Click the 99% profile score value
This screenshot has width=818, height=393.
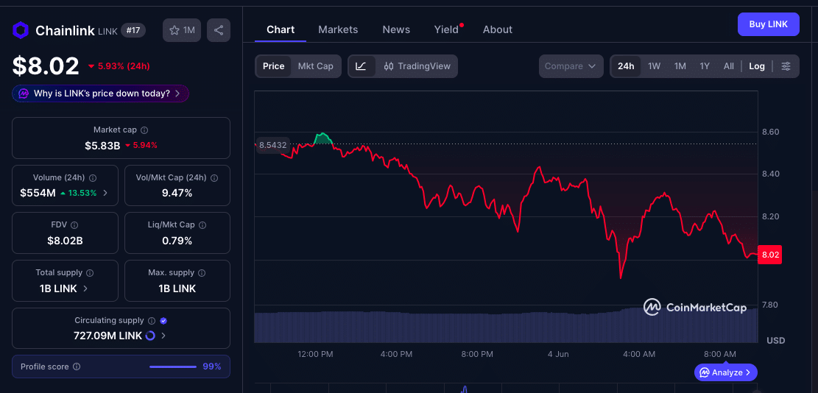tap(212, 367)
